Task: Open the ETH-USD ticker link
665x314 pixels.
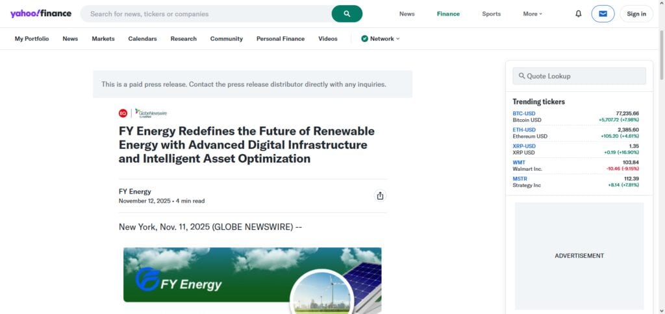Action: click(524, 129)
